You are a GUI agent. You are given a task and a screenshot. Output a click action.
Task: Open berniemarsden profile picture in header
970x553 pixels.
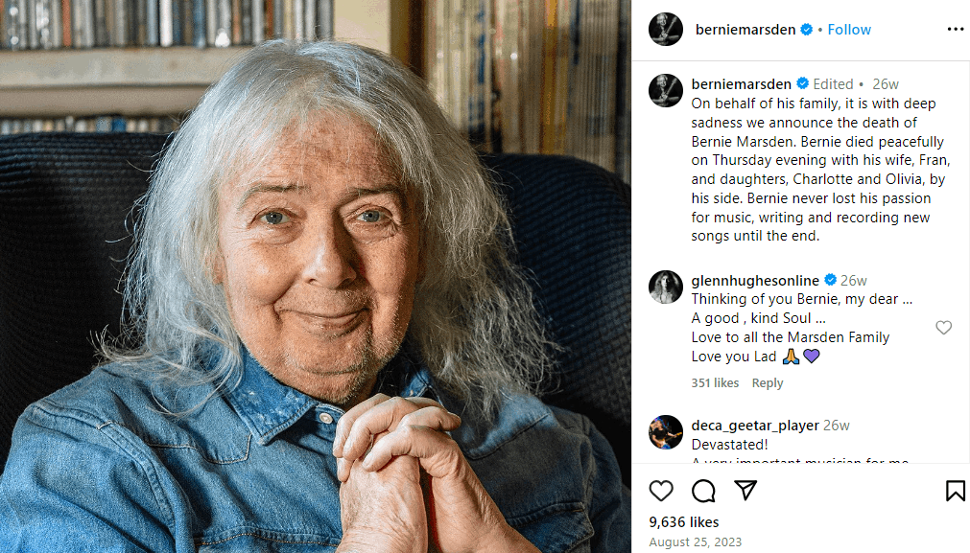point(665,30)
